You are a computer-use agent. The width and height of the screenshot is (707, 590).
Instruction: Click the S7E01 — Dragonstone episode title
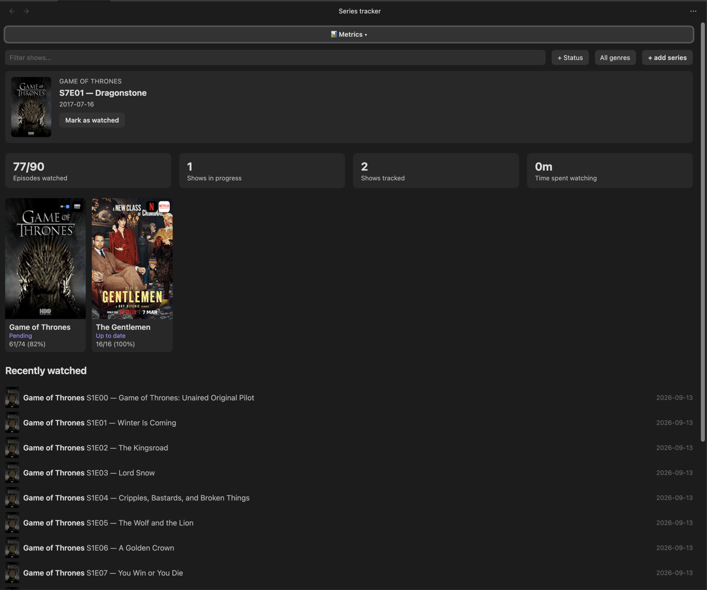(103, 93)
